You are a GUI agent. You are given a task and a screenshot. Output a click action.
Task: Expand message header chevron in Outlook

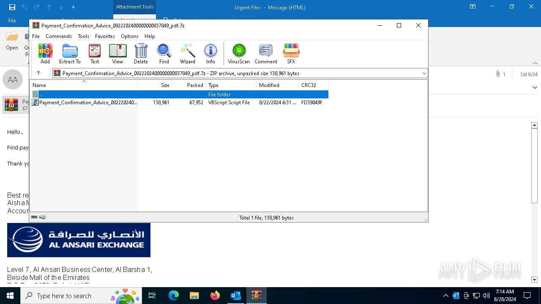coord(535,87)
